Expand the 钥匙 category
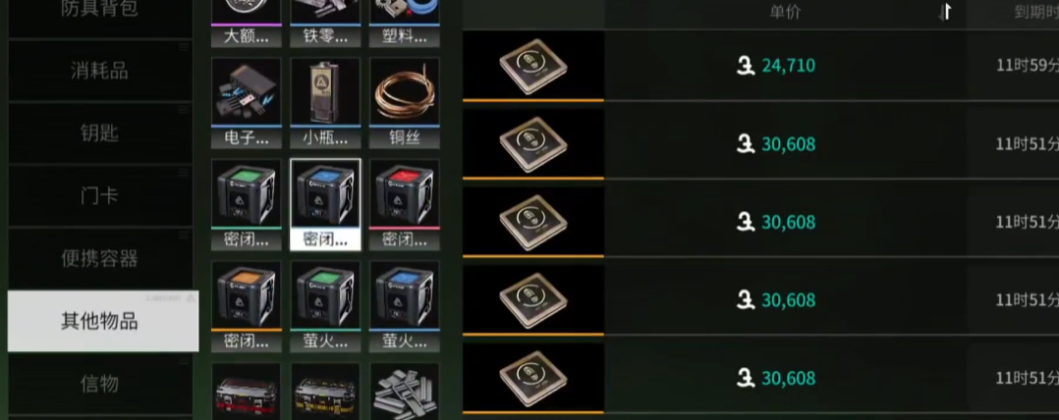 click(x=100, y=132)
